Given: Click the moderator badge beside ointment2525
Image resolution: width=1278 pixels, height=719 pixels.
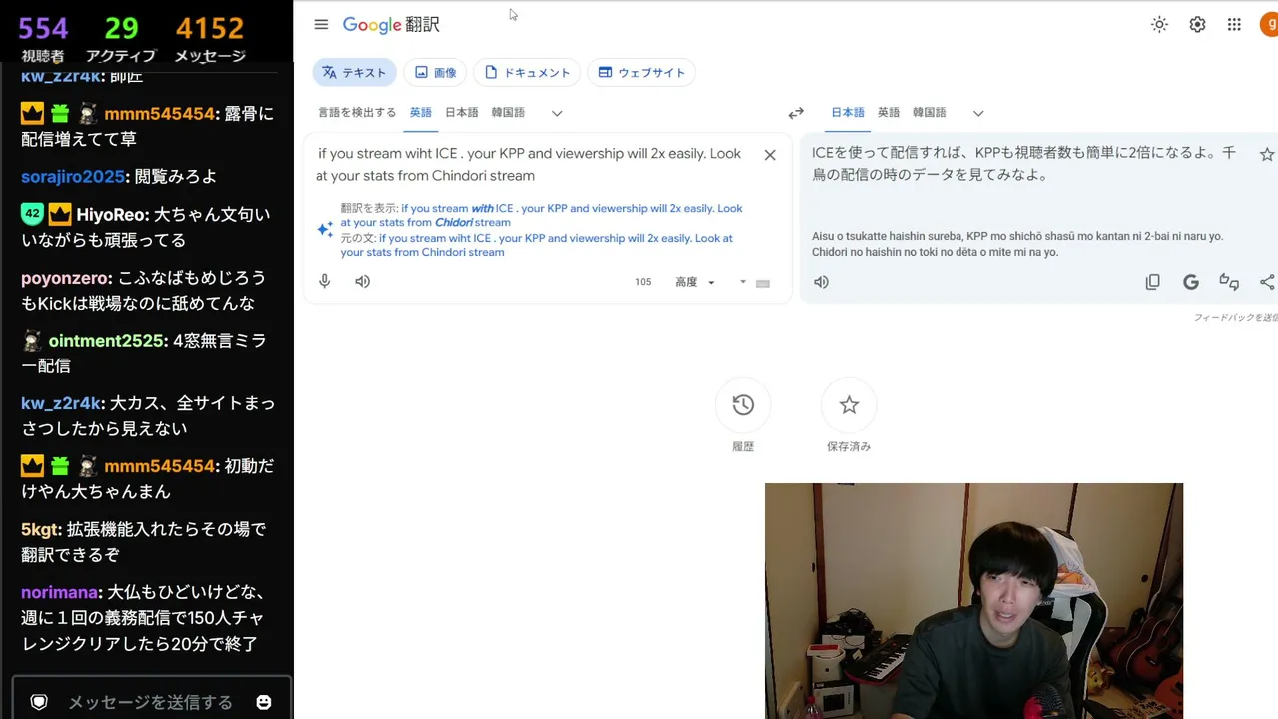Looking at the screenshot, I should (32, 341).
